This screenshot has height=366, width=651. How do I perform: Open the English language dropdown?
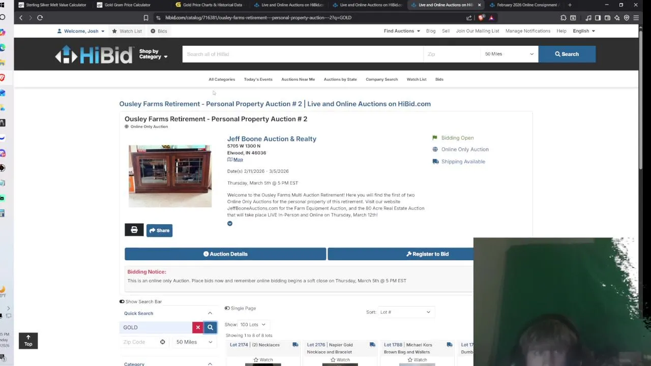[x=584, y=31]
